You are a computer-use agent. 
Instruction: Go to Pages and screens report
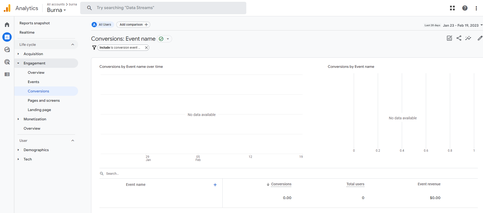[44, 100]
